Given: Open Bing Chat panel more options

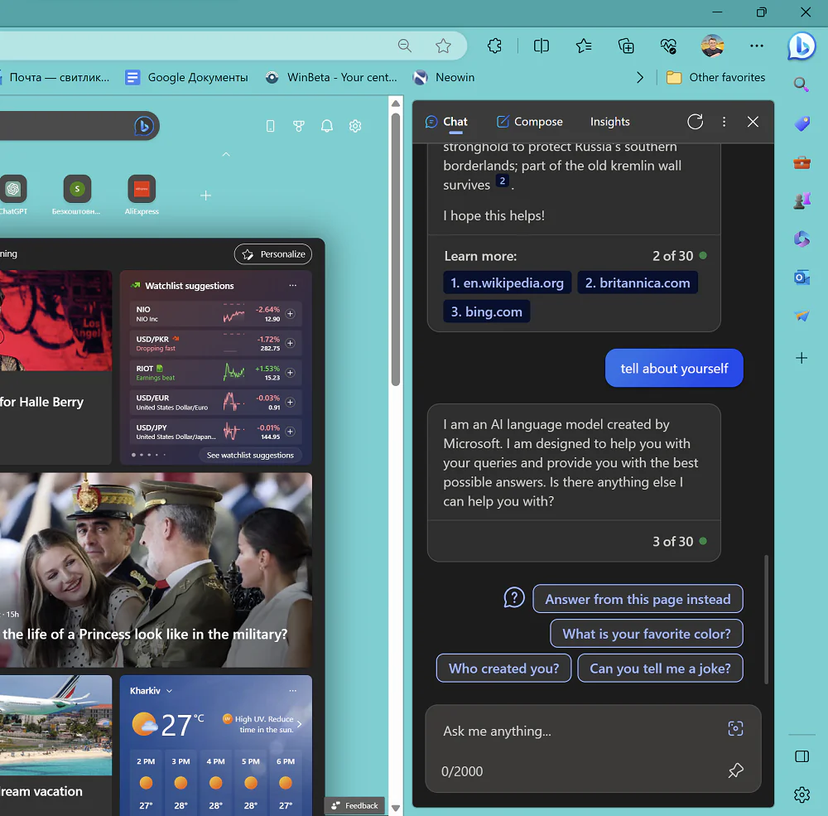Looking at the screenshot, I should coord(724,122).
